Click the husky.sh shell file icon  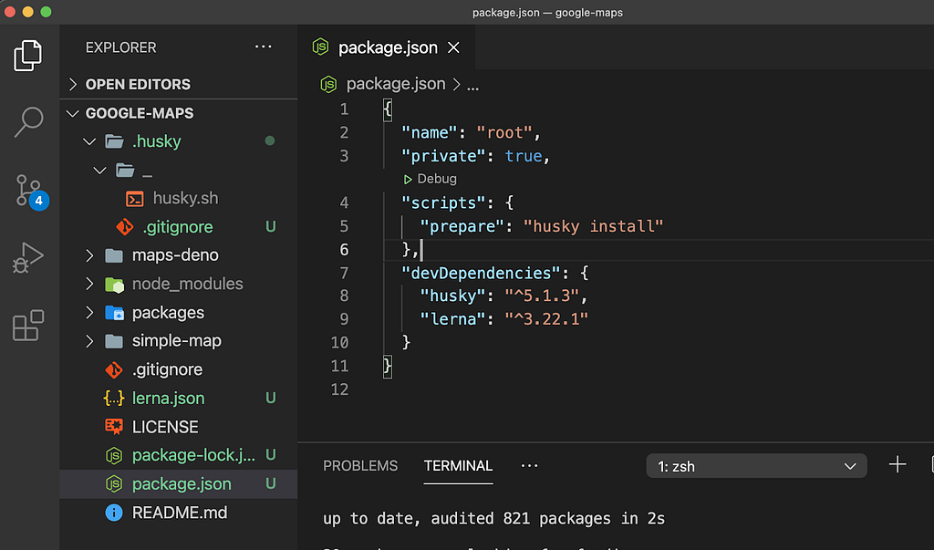[135, 199]
